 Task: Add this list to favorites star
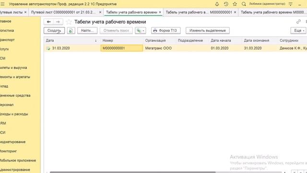click(69, 22)
